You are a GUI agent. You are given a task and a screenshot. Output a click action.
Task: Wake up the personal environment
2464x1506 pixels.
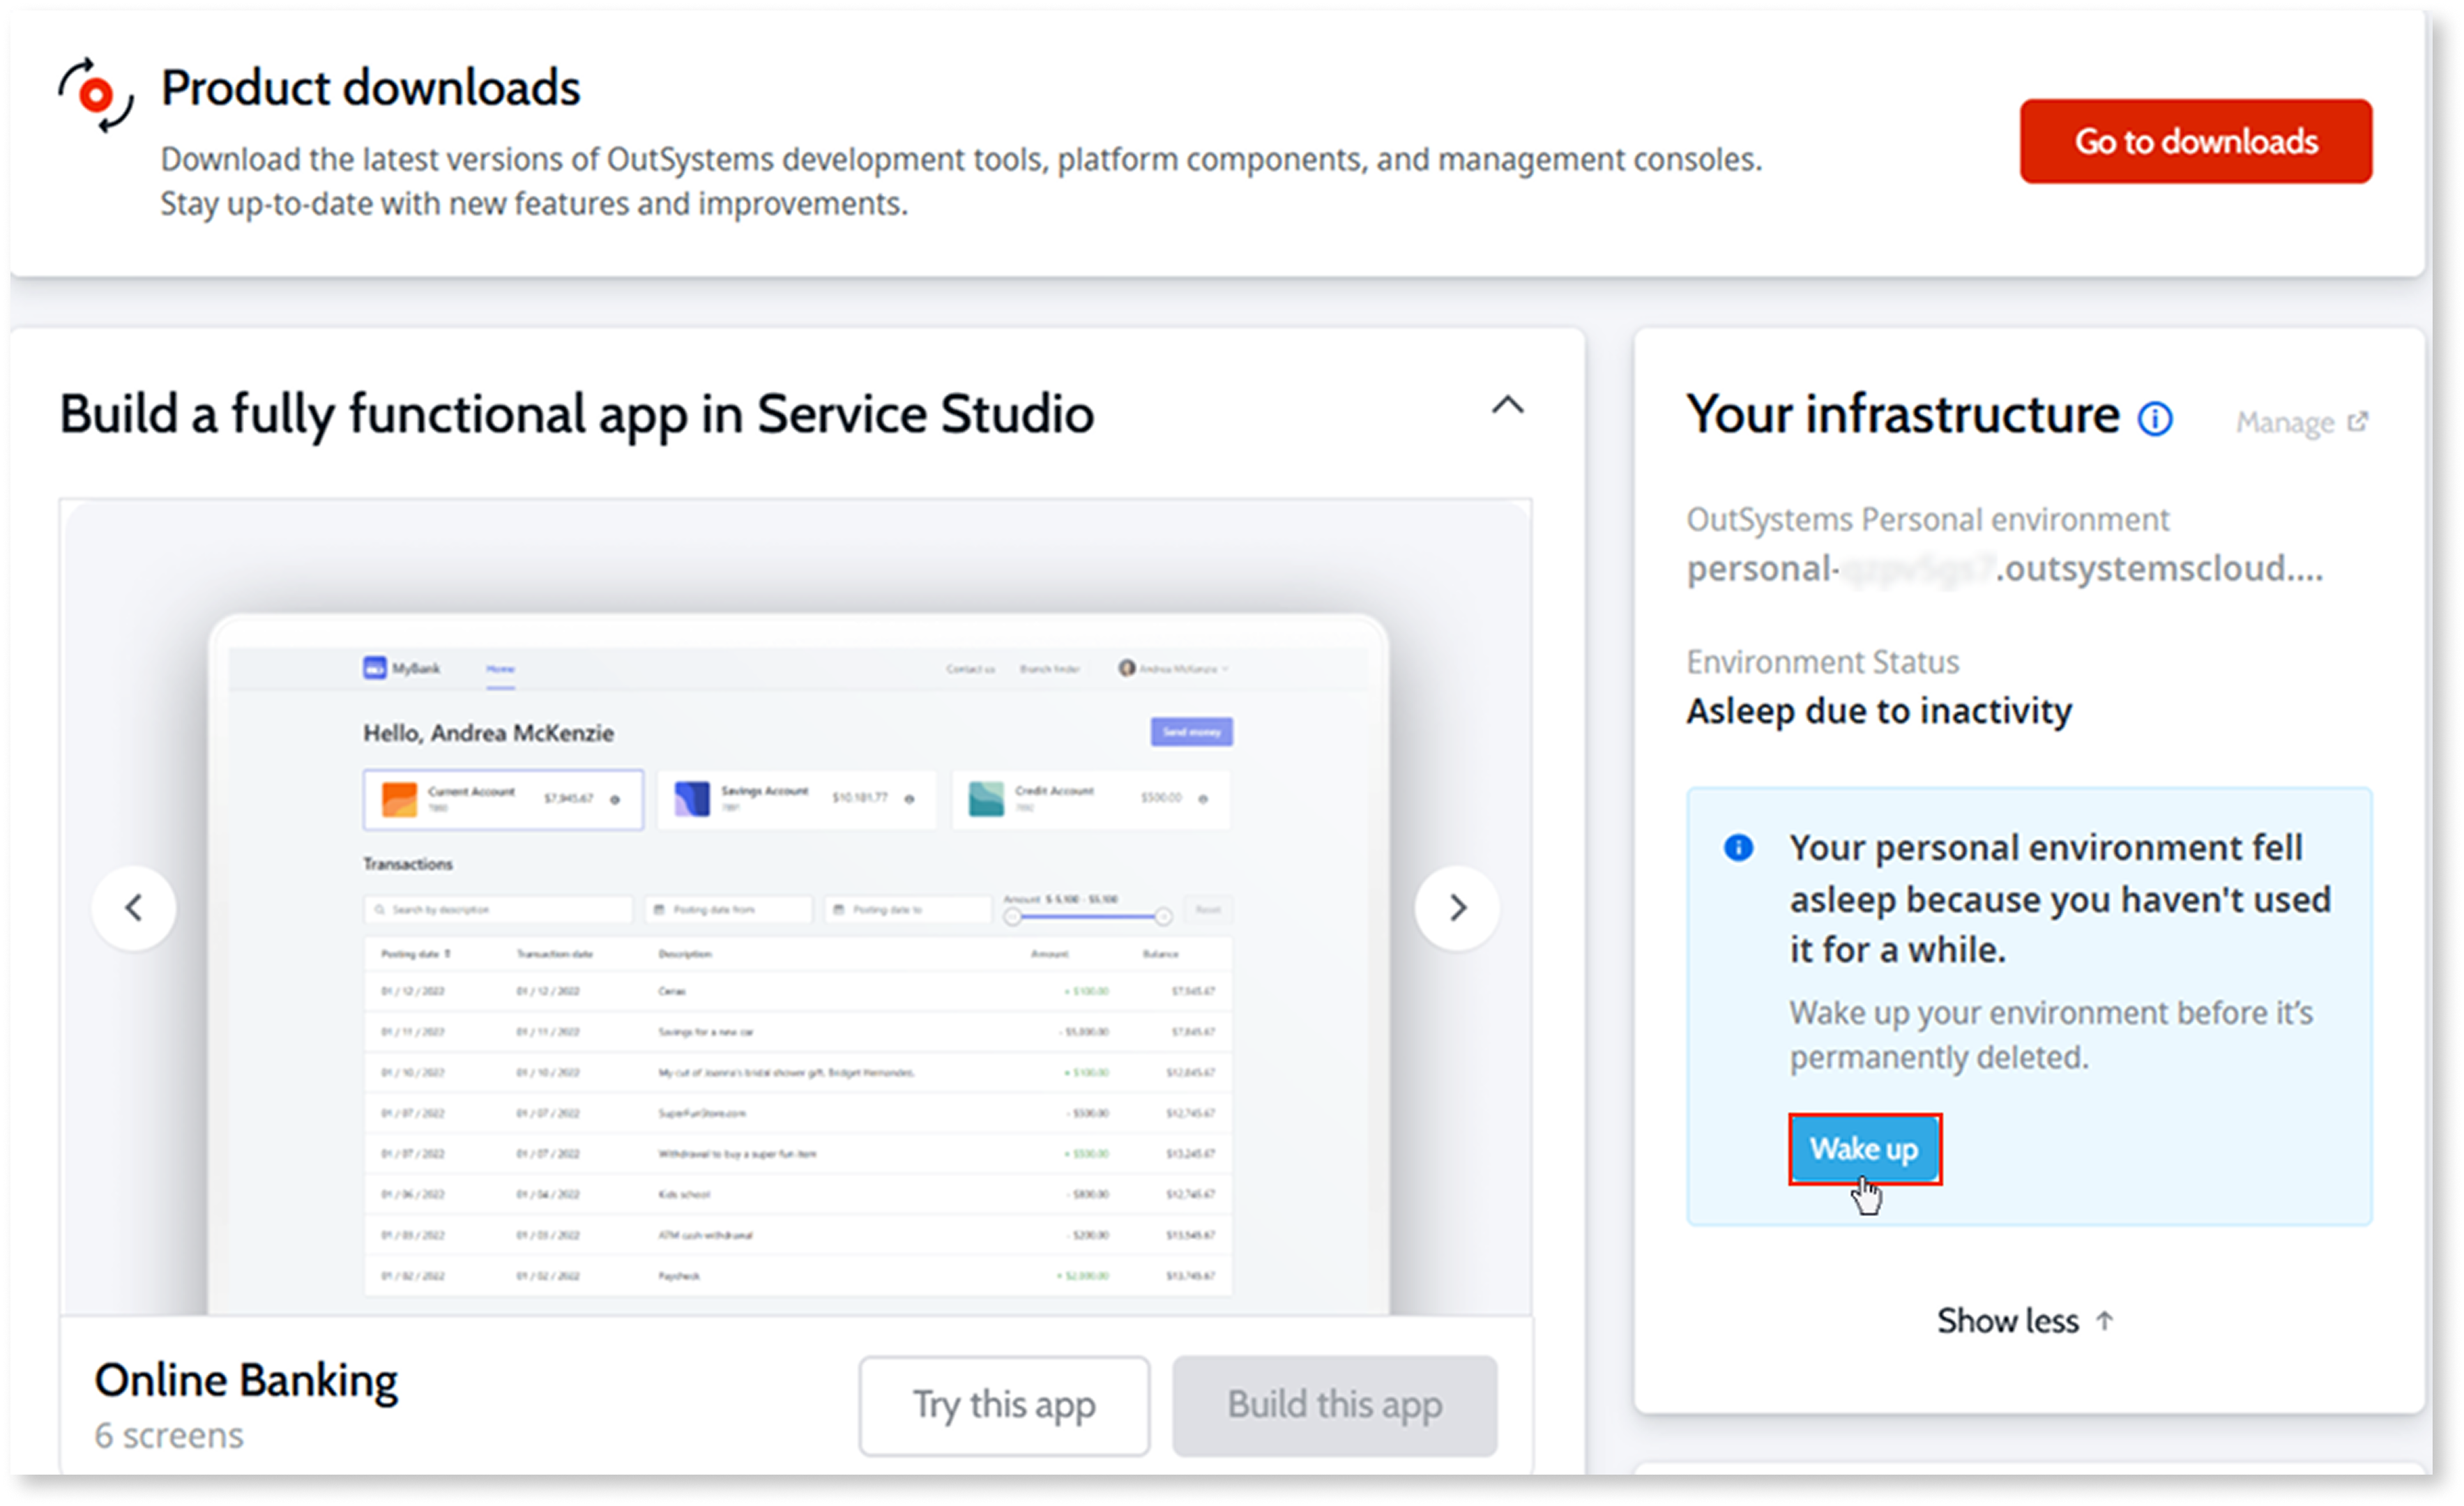[x=1864, y=1149]
